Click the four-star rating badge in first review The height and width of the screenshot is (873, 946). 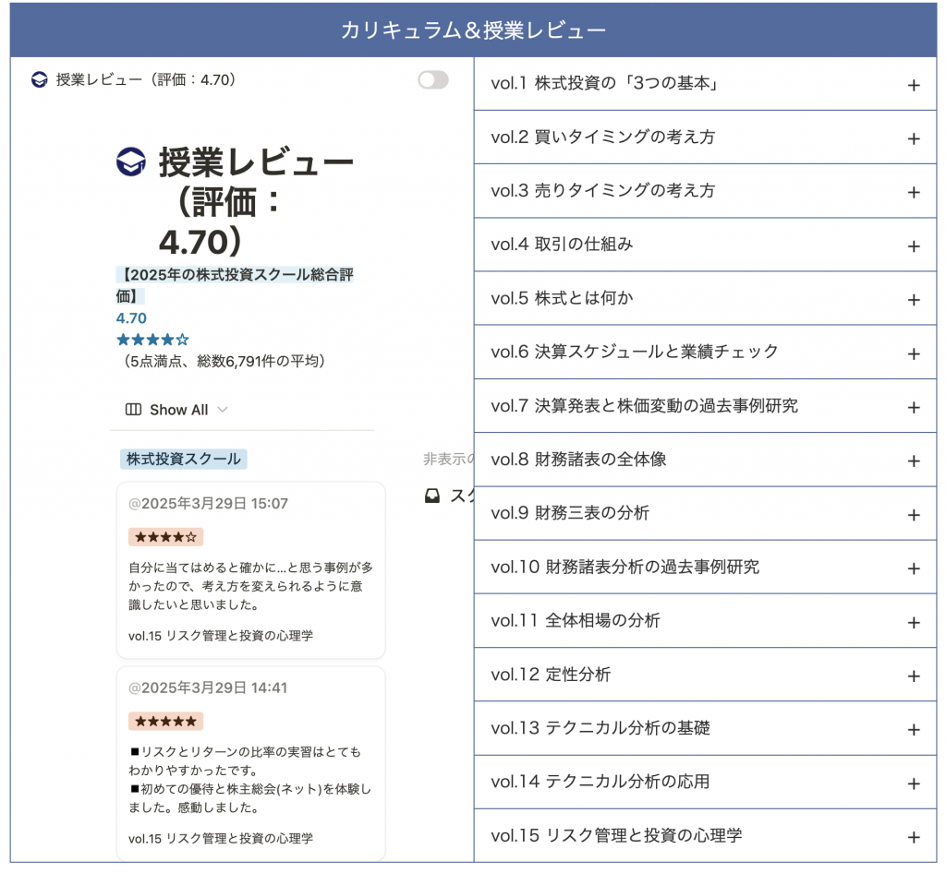165,537
